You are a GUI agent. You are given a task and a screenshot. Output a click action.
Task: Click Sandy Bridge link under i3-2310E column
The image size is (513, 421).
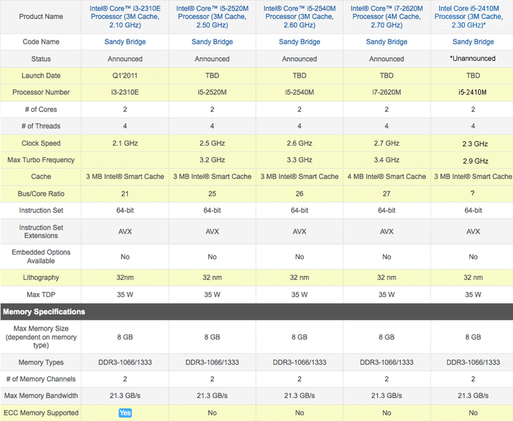pyautogui.click(x=125, y=42)
